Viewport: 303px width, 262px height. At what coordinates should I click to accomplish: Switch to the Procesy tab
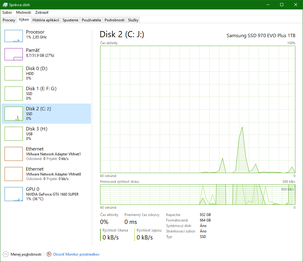coord(9,20)
